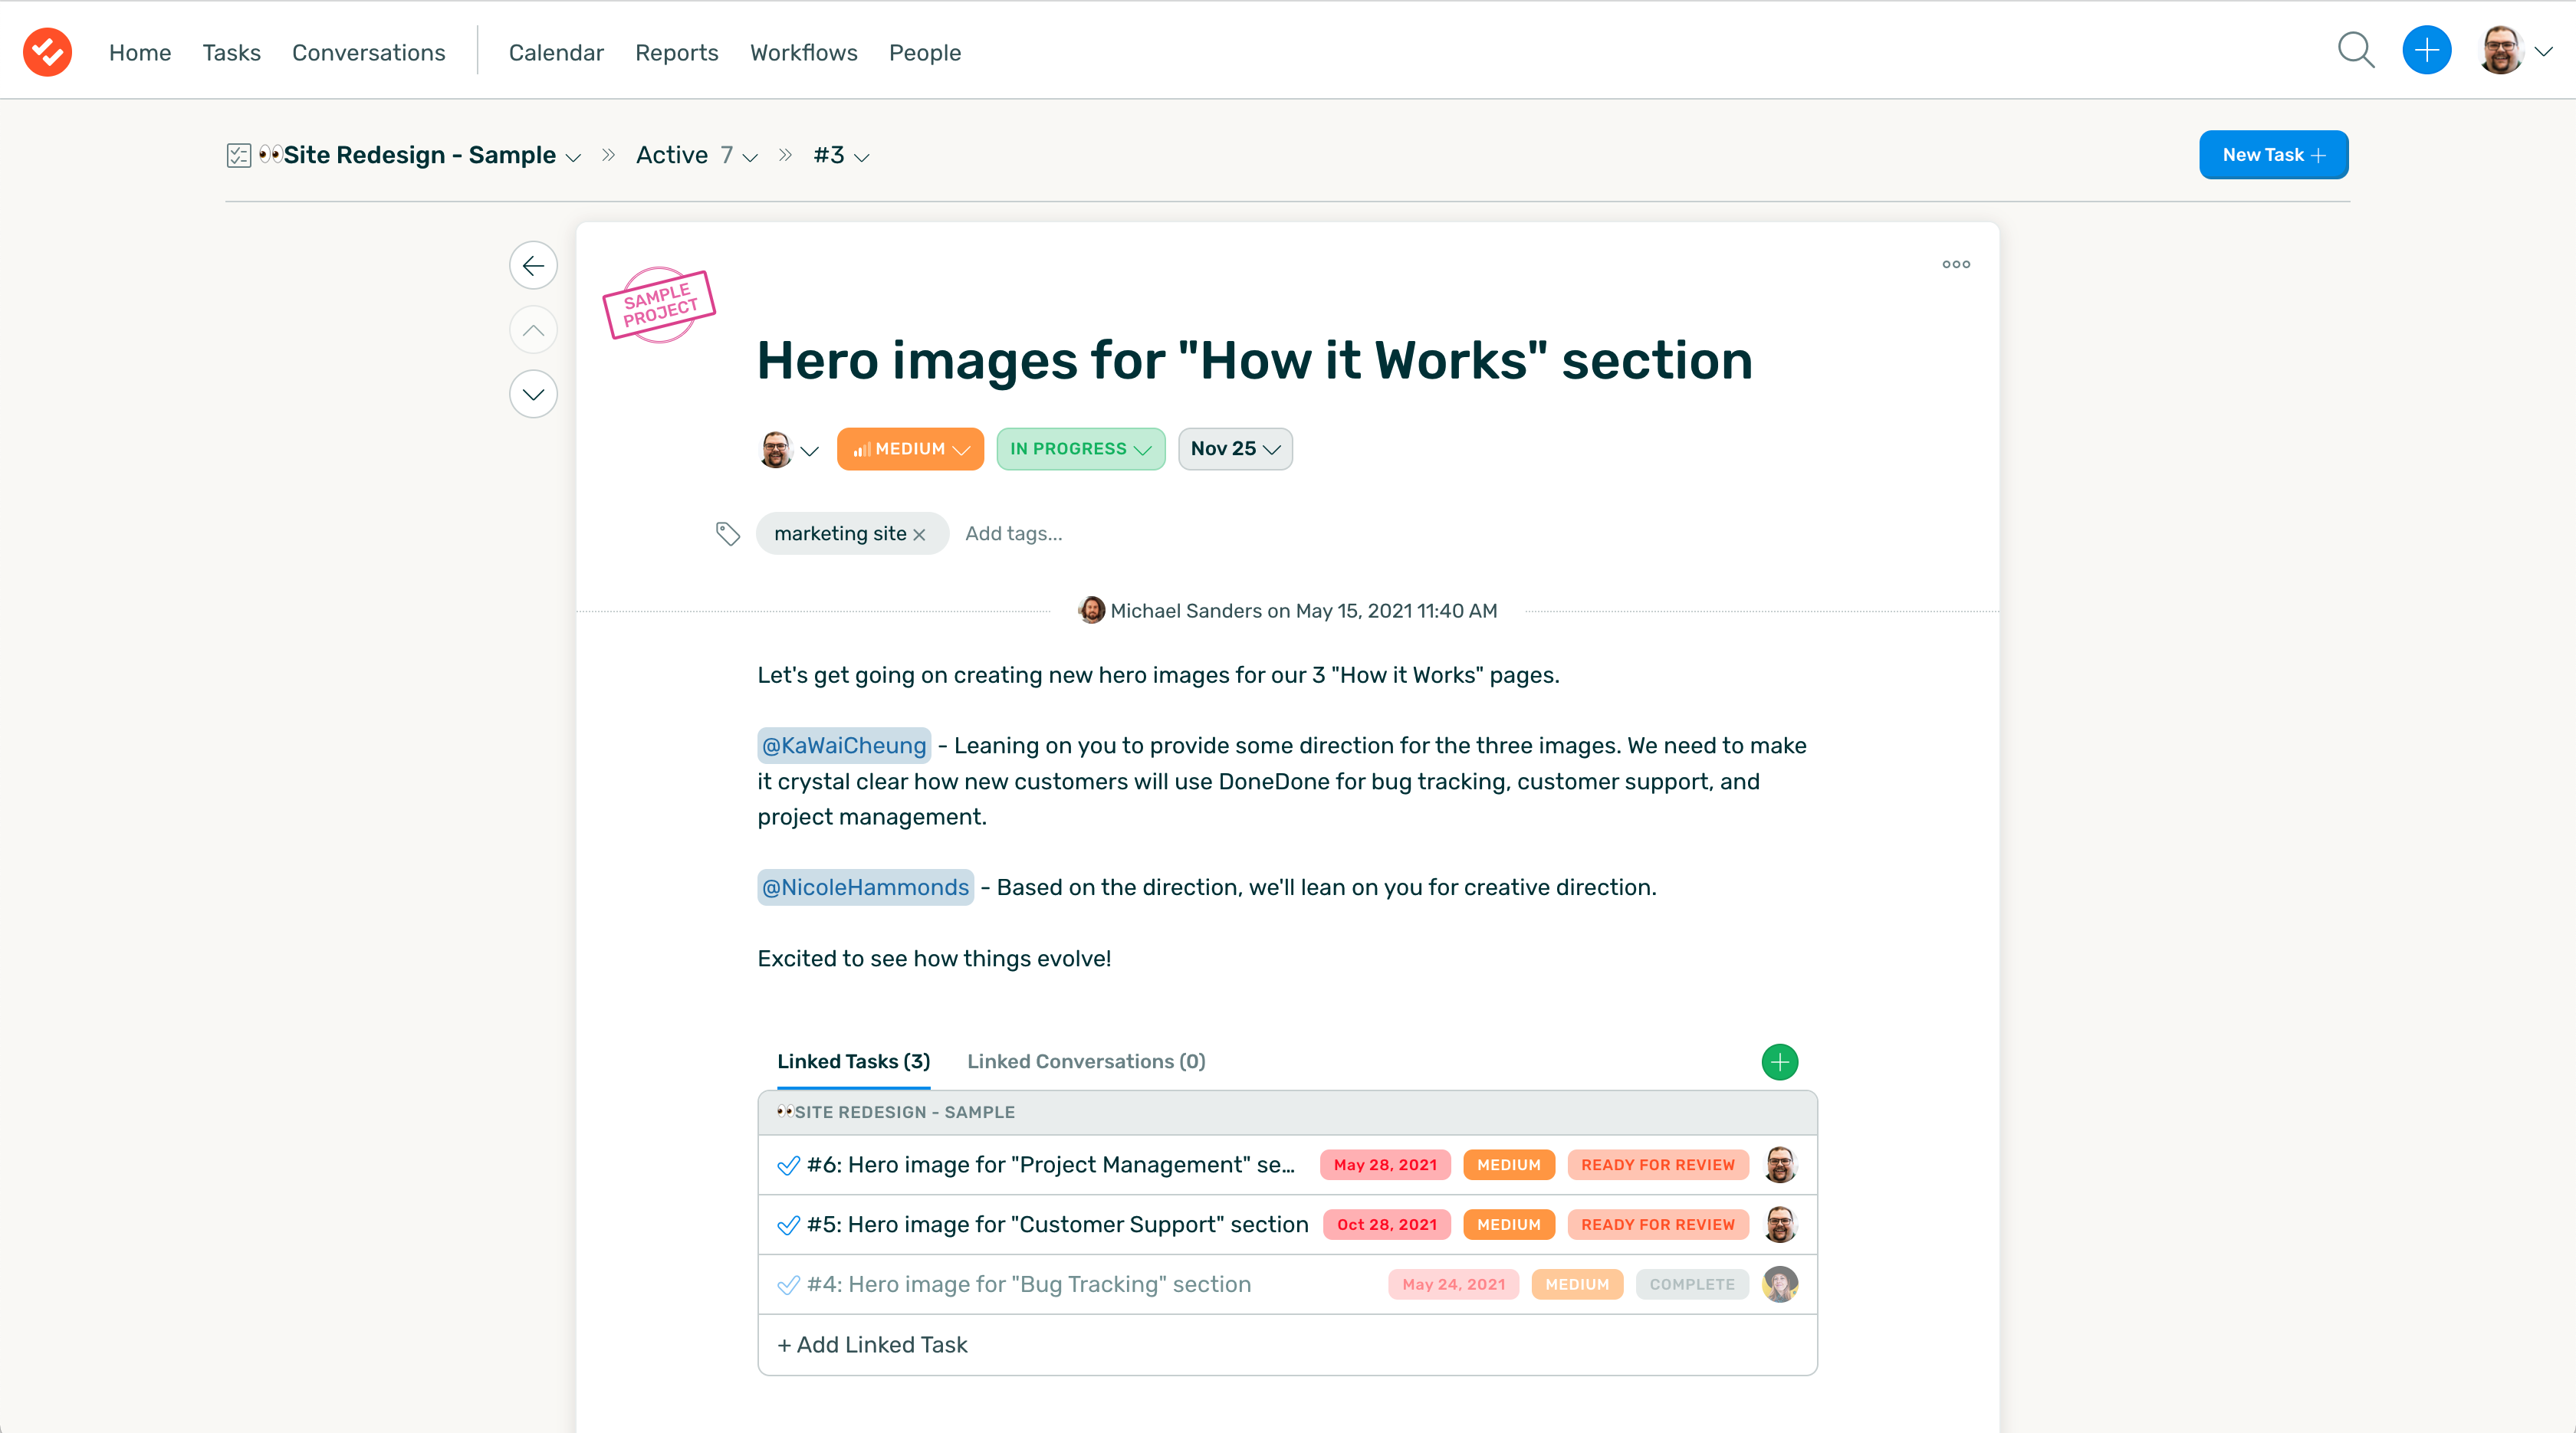Click checkmark icon for task #4
The width and height of the screenshot is (2576, 1433).
pyautogui.click(x=788, y=1285)
